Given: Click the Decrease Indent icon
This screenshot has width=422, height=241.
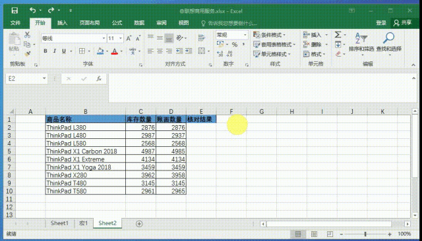Looking at the screenshot, I should point(179,51).
